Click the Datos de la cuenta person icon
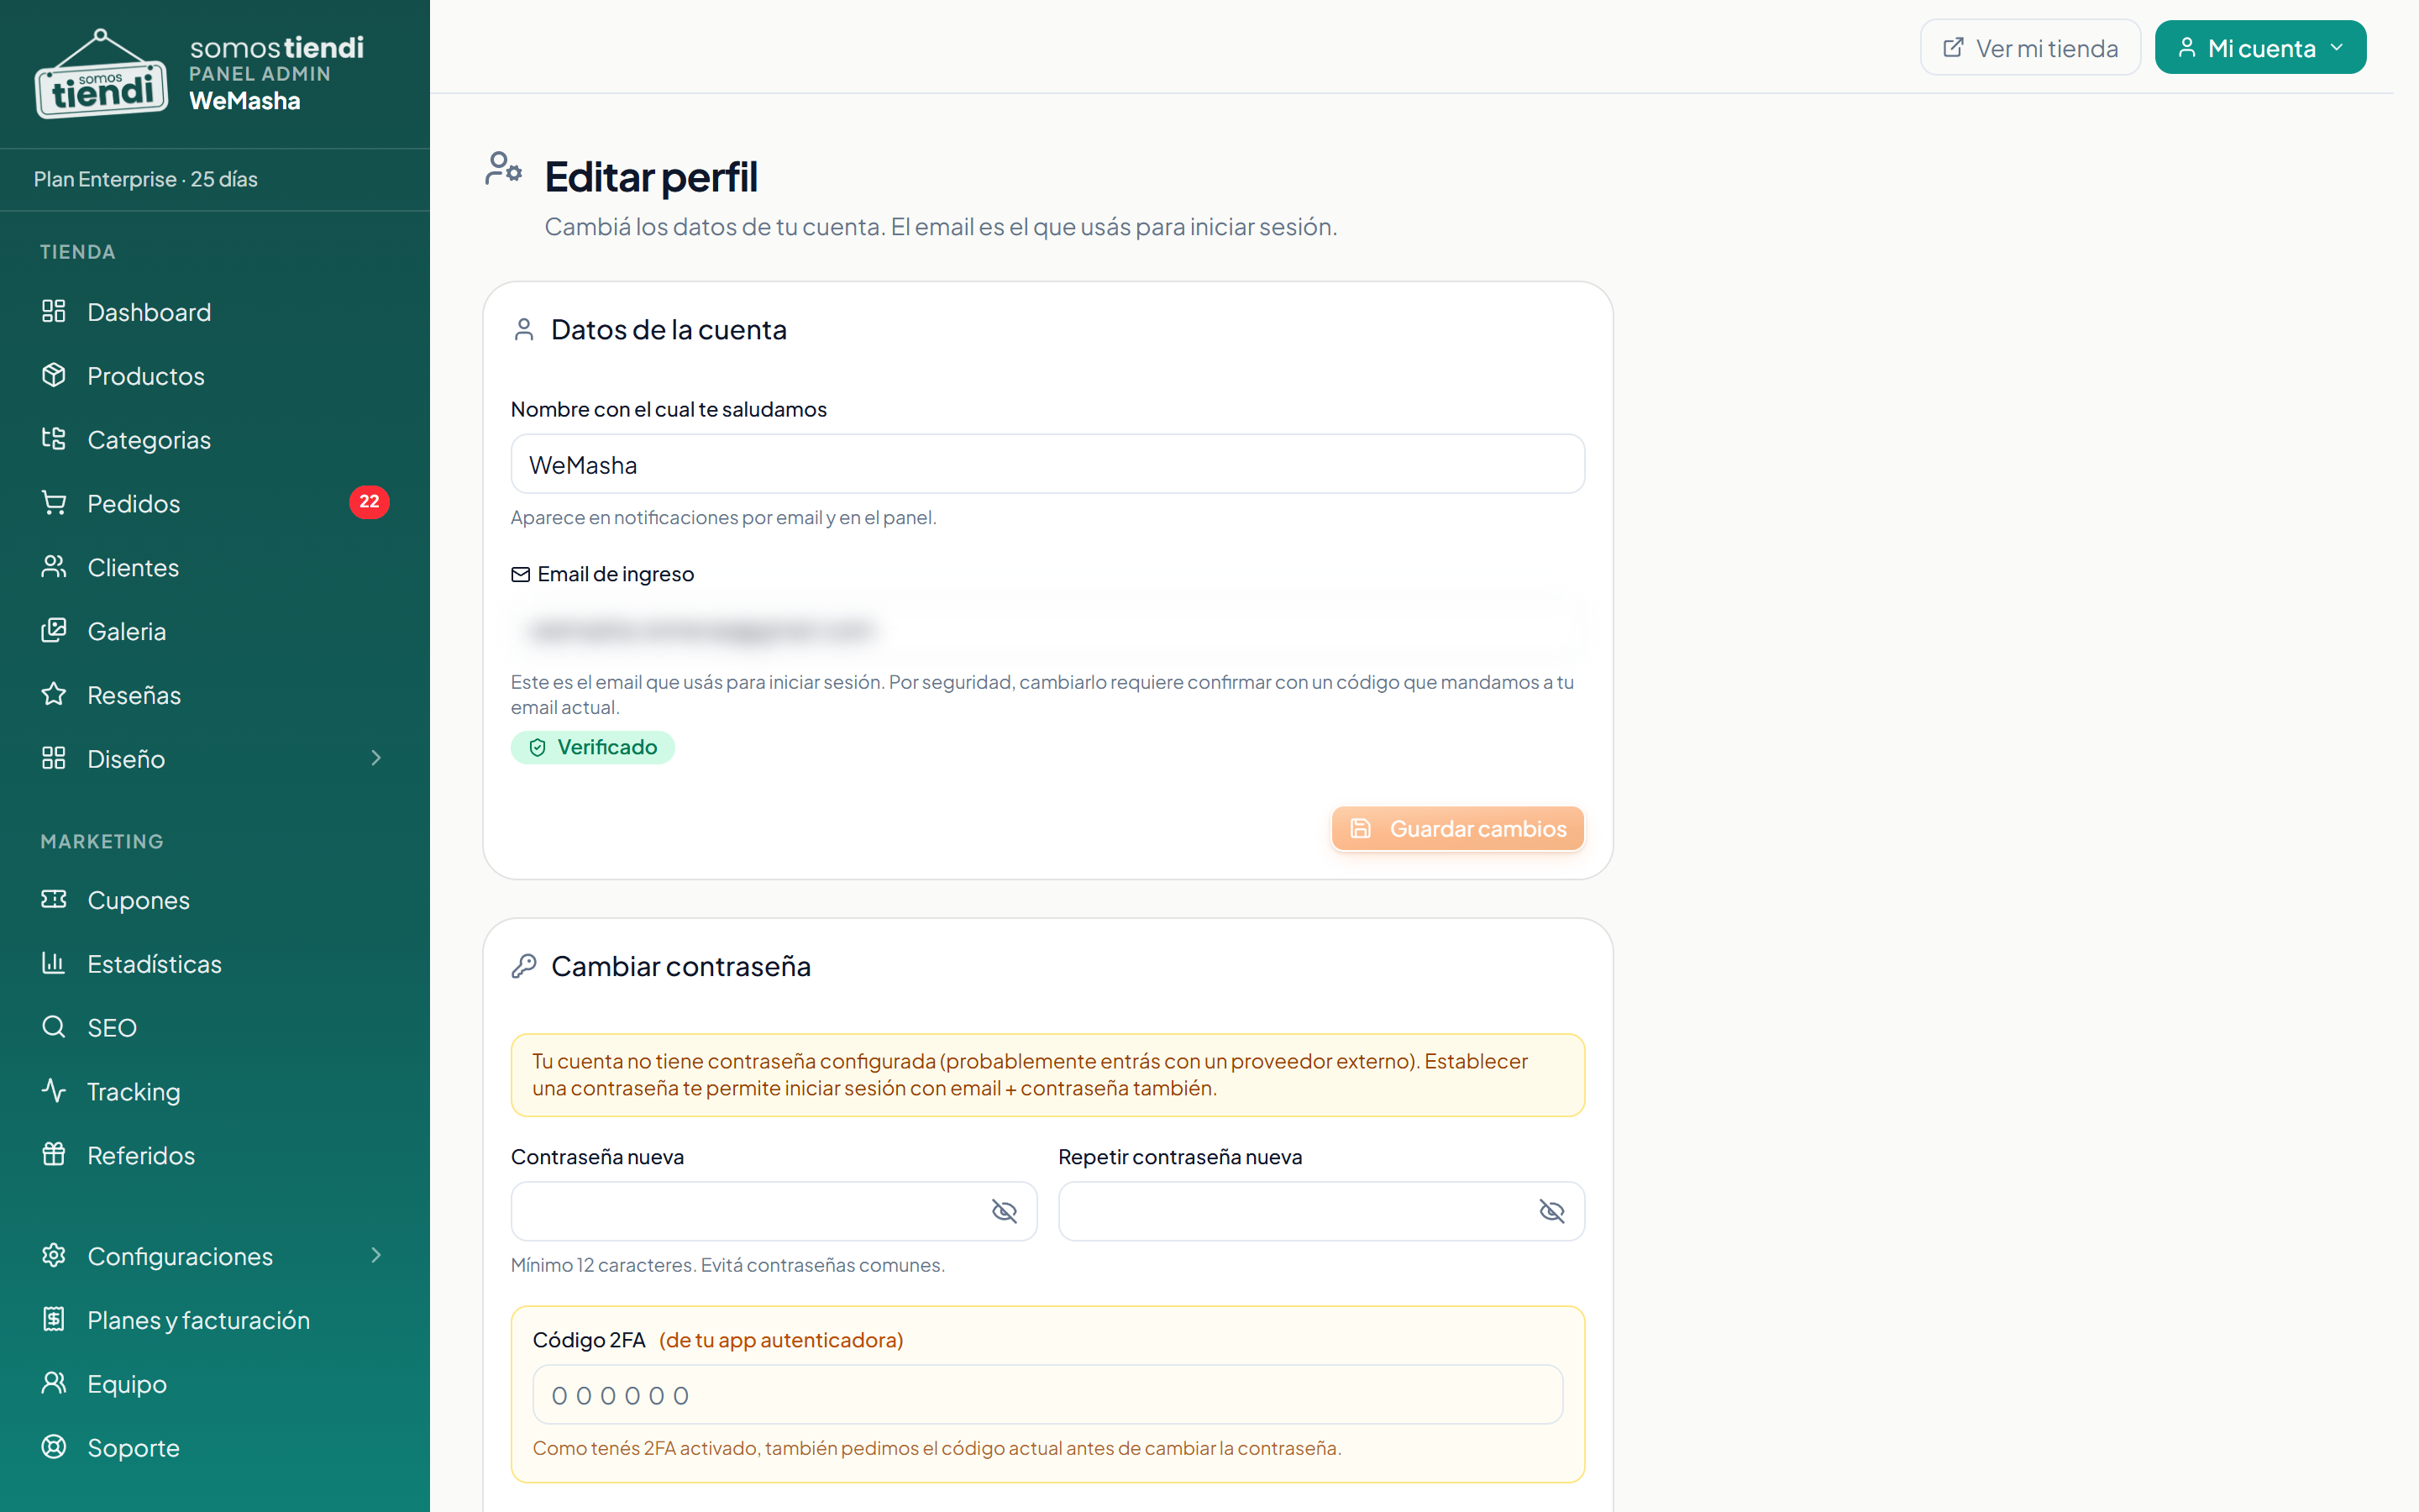The width and height of the screenshot is (2419, 1512). [x=524, y=330]
